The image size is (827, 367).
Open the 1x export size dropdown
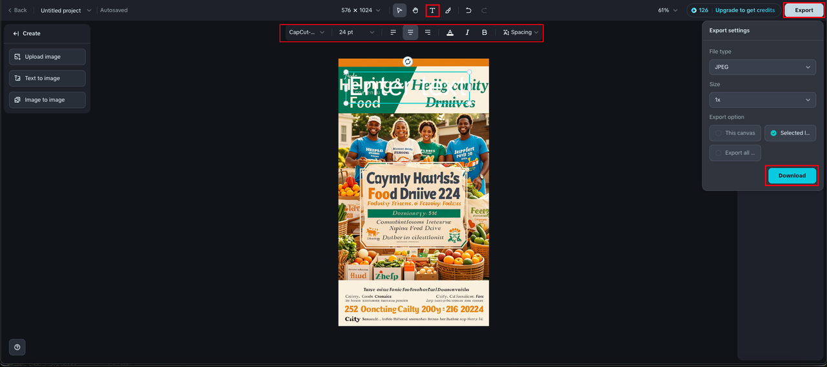tap(762, 100)
